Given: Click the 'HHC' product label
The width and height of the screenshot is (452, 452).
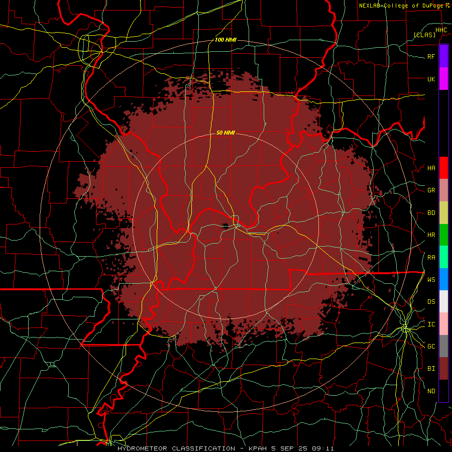Looking at the screenshot, I should (x=441, y=30).
